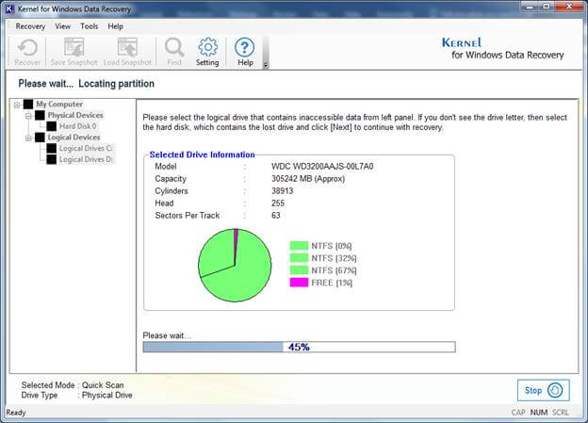
Task: Click the Head value 255
Action: click(278, 203)
